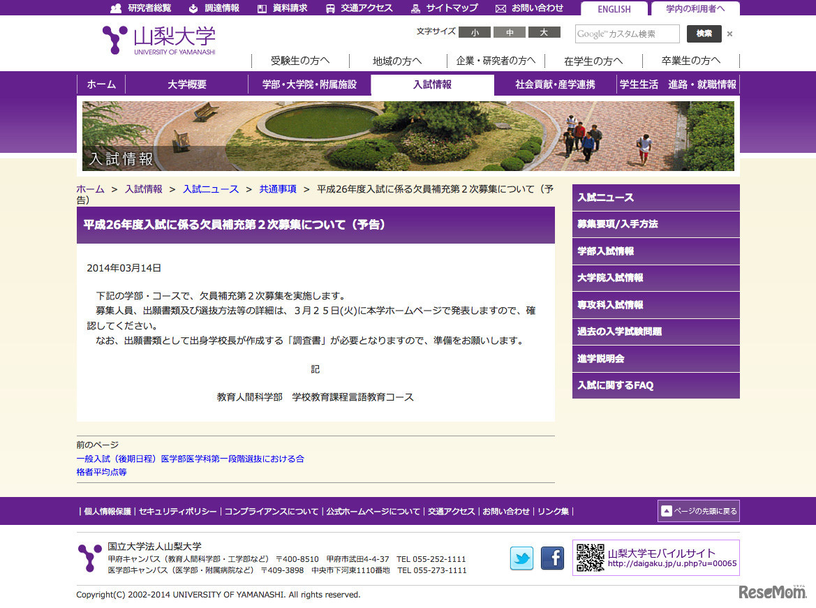
Task: Click ページの先頭に戻る button
Action: point(698,511)
